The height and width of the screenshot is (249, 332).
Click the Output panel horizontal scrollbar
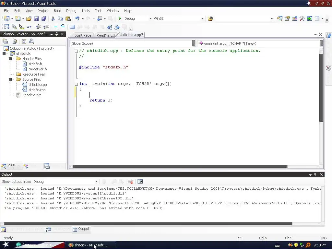[148, 224]
